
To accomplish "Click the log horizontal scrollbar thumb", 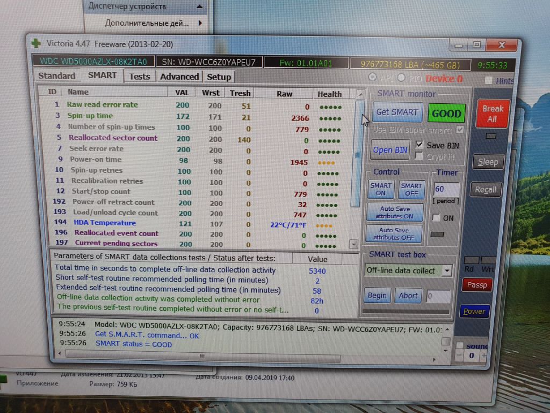I will pos(202,357).
